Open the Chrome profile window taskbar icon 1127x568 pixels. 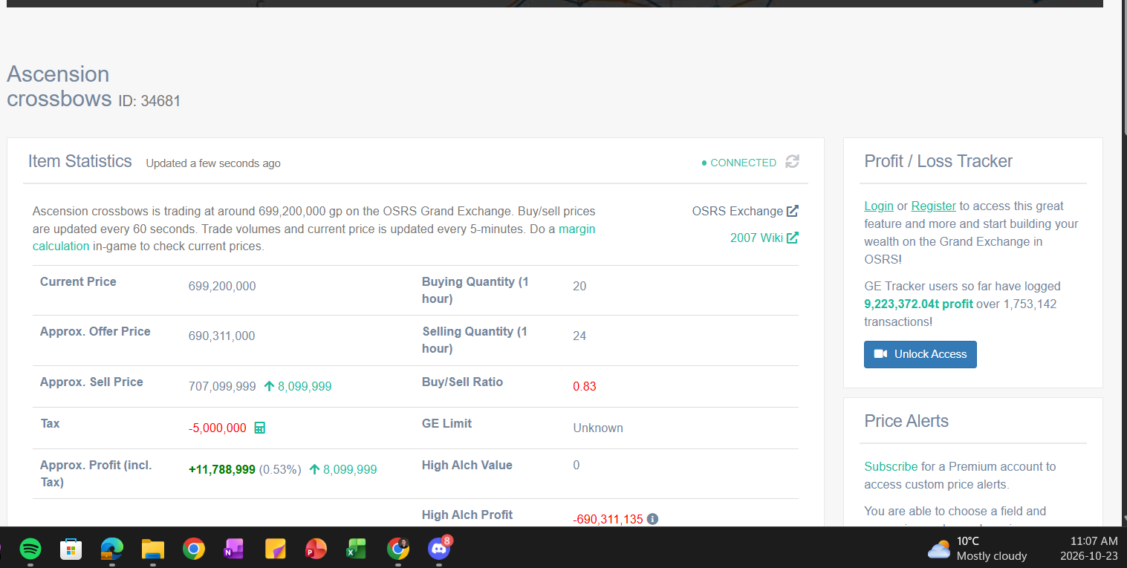pyautogui.click(x=398, y=549)
